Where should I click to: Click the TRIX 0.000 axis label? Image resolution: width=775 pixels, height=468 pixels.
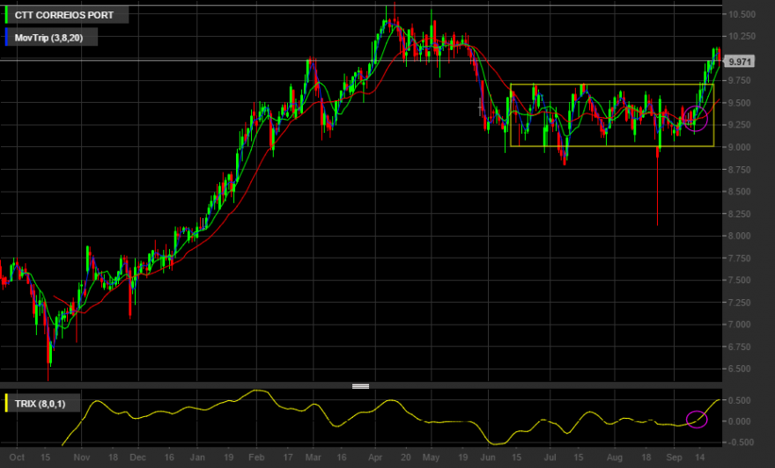(740, 421)
